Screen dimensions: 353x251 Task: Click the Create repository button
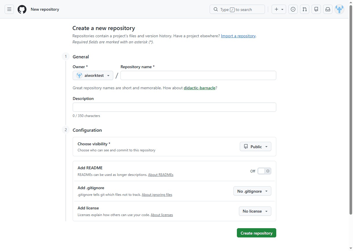coord(257,233)
